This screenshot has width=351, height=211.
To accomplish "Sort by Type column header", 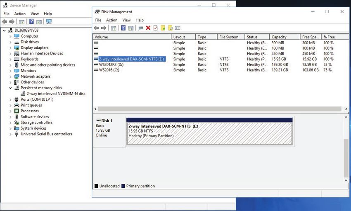I will click(x=206, y=37).
